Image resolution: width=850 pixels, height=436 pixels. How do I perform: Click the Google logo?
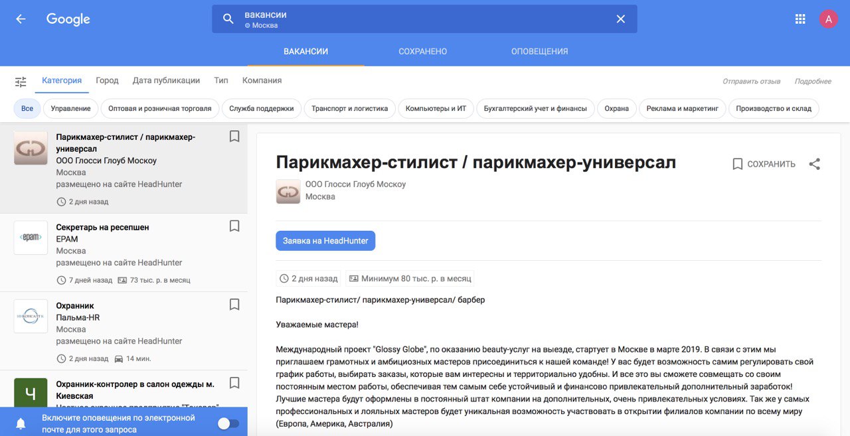68,19
